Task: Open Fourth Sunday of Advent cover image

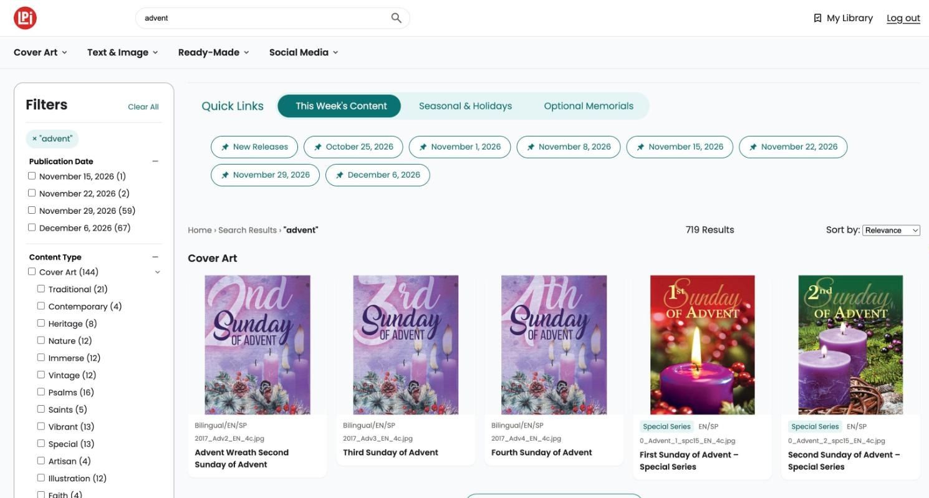Action: [x=554, y=345]
